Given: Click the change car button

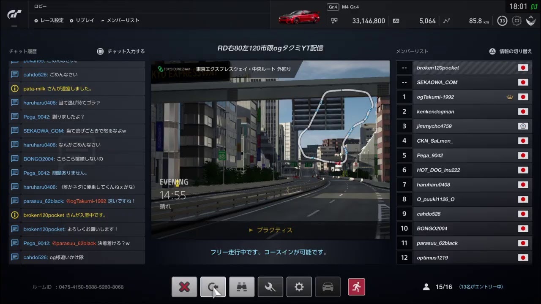Looking at the screenshot, I should pyautogui.click(x=328, y=287).
